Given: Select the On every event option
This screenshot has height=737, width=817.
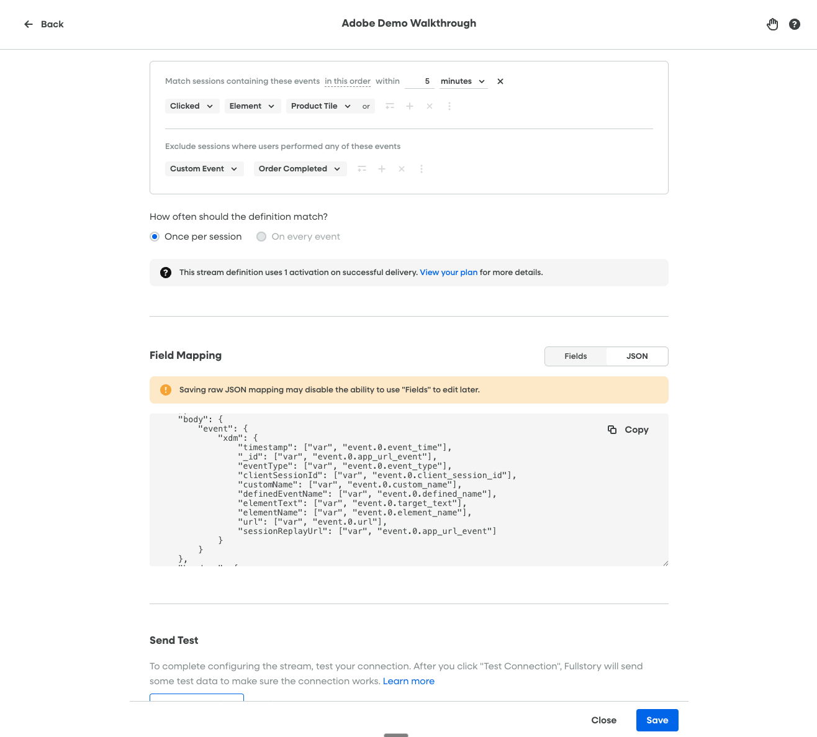Looking at the screenshot, I should pyautogui.click(x=262, y=237).
